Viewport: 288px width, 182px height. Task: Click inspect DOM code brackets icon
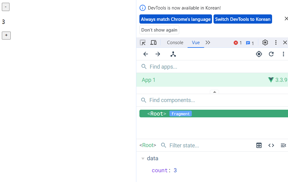[x=271, y=146]
